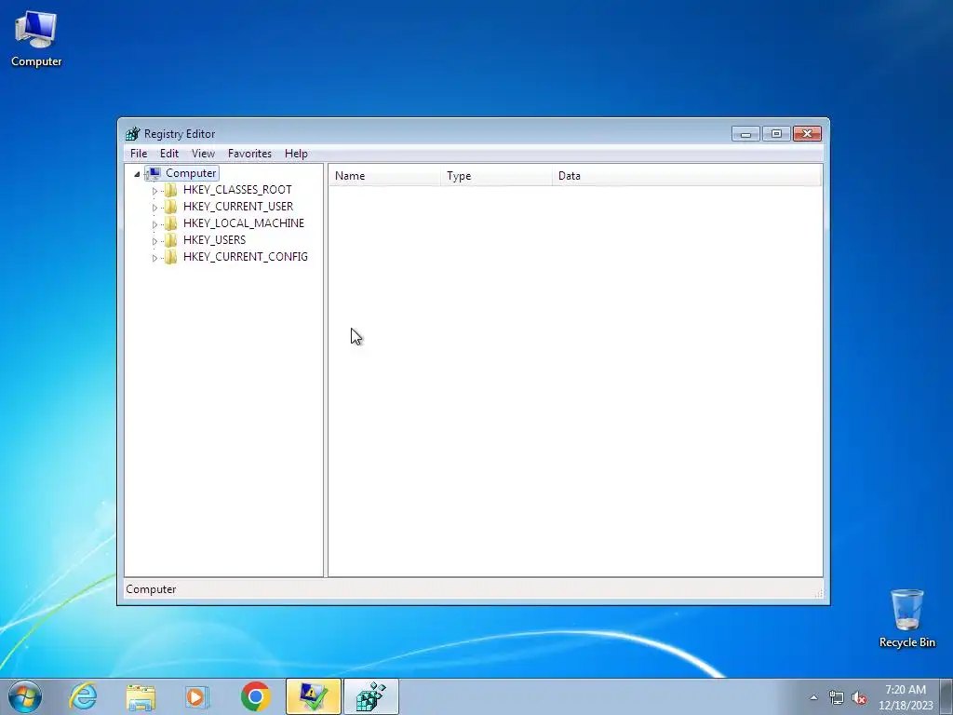
Task: Select the HKEY_CURRENT_CONFIG key
Action: pos(245,257)
